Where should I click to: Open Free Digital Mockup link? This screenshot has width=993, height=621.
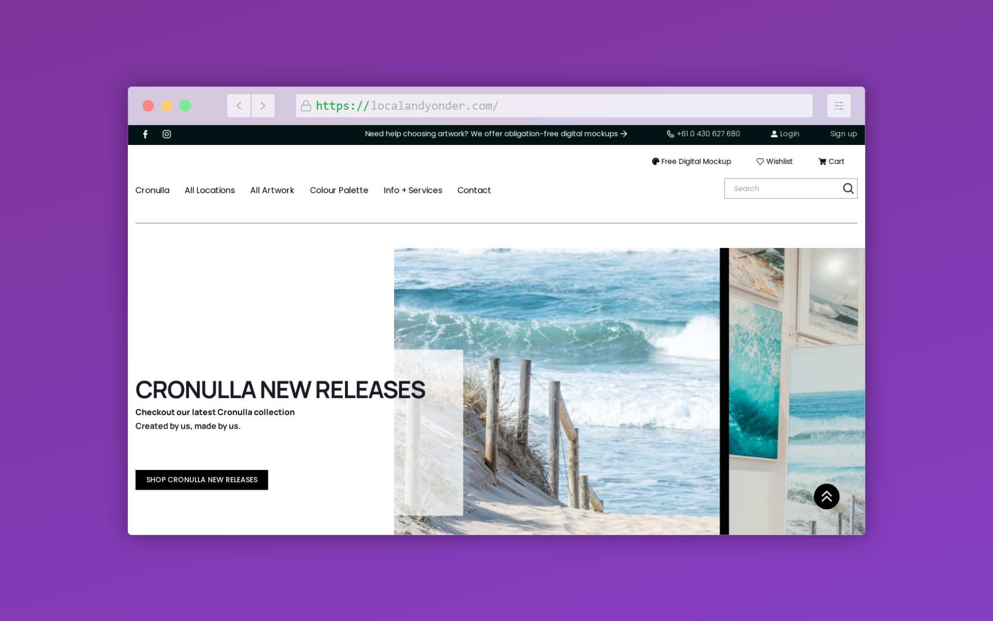coord(691,161)
